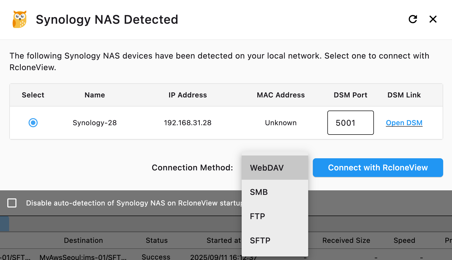This screenshot has height=260, width=452.
Task: Click the IP Address column header
Action: [188, 95]
